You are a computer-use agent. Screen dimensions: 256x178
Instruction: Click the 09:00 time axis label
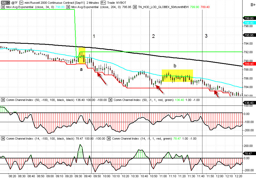[x=50, y=176]
